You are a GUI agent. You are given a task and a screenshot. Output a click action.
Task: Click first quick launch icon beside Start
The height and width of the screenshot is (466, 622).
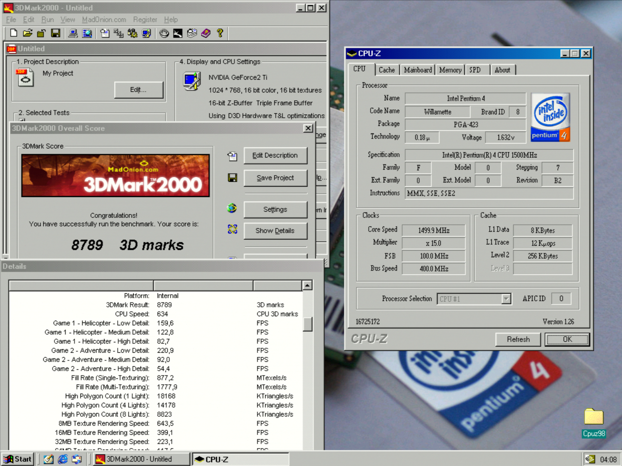coord(49,459)
